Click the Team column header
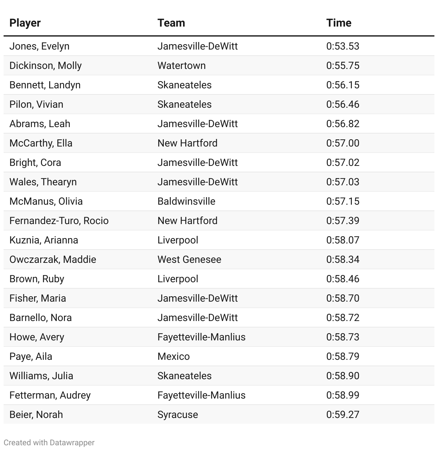Viewport: 438px width, 451px height. tap(171, 23)
